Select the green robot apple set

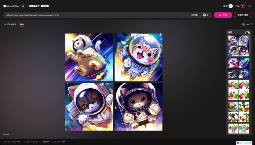tap(239, 112)
